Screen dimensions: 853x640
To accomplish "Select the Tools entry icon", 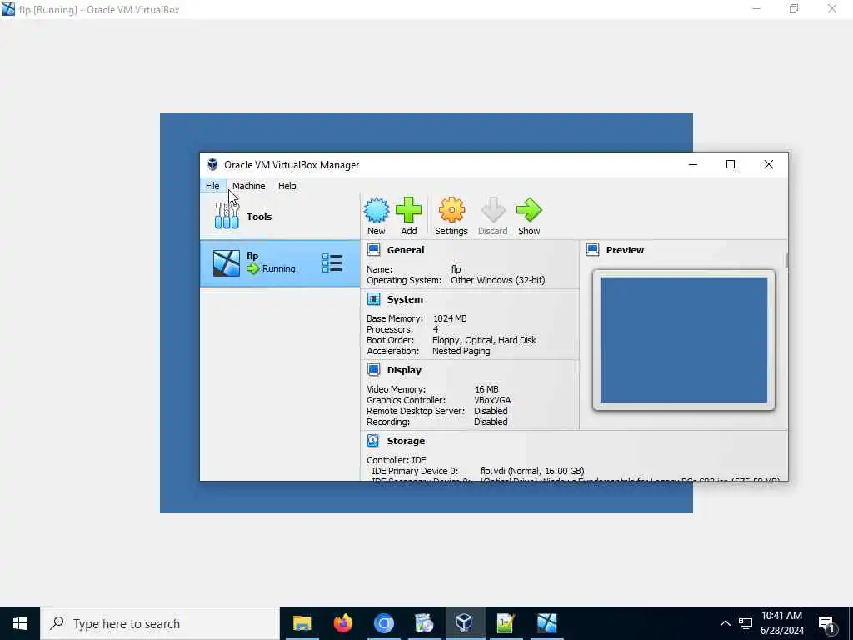I will click(227, 216).
